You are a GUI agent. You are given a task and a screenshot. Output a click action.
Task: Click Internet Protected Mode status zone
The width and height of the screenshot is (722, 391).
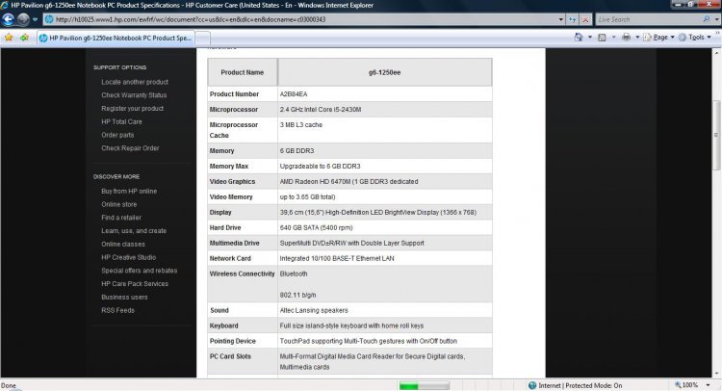576,385
